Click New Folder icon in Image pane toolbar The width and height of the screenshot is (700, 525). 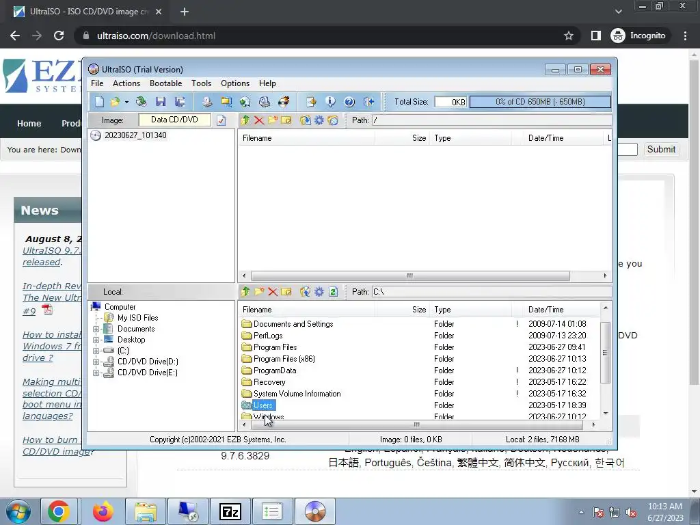point(273,120)
